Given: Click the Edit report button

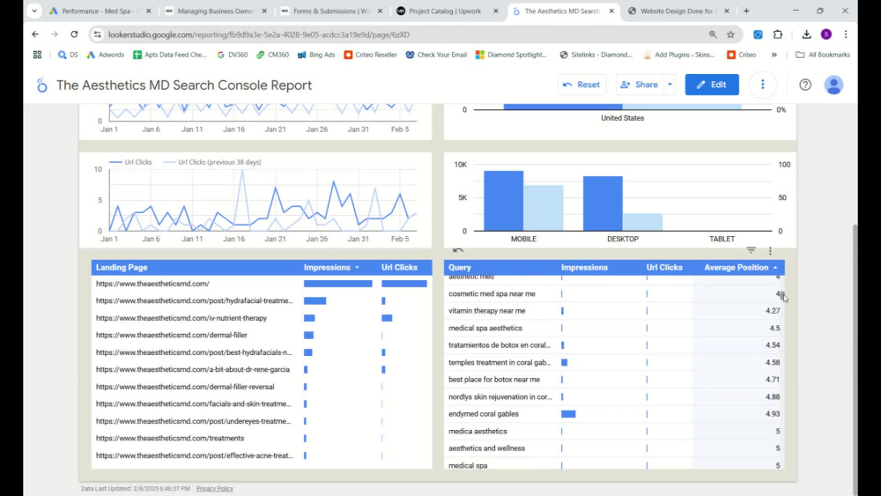Looking at the screenshot, I should point(712,85).
